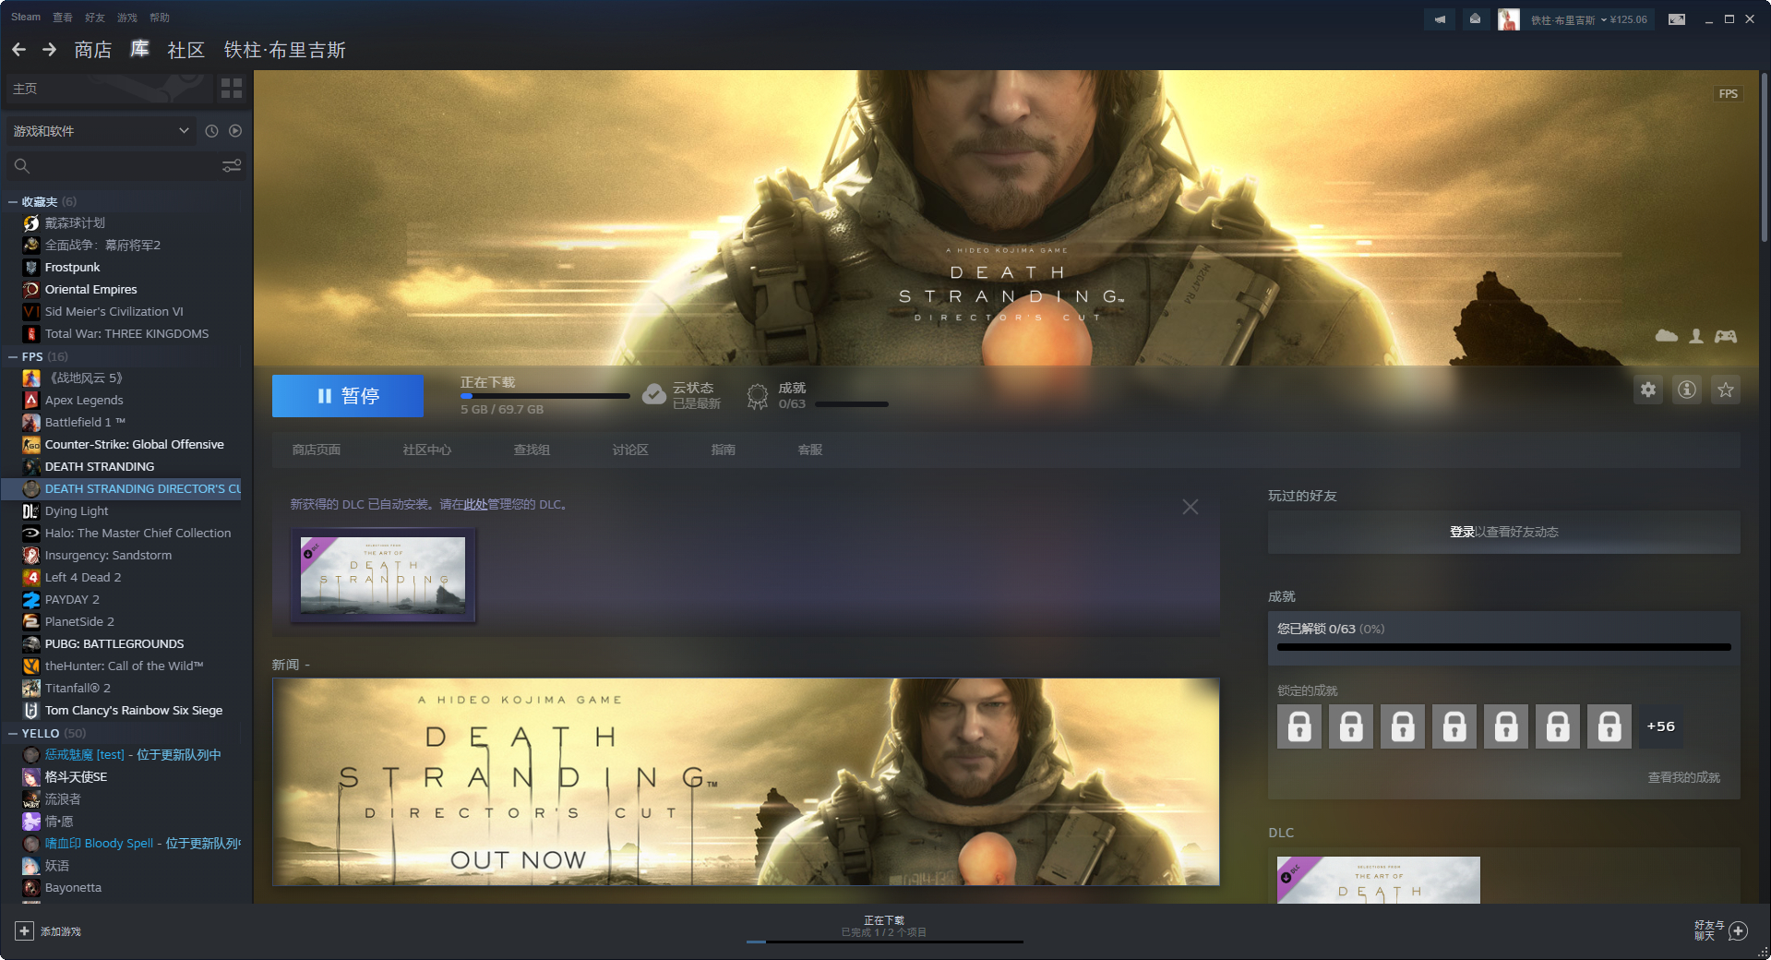
Task: Switch to Big Picture mode icon
Action: click(x=1677, y=18)
